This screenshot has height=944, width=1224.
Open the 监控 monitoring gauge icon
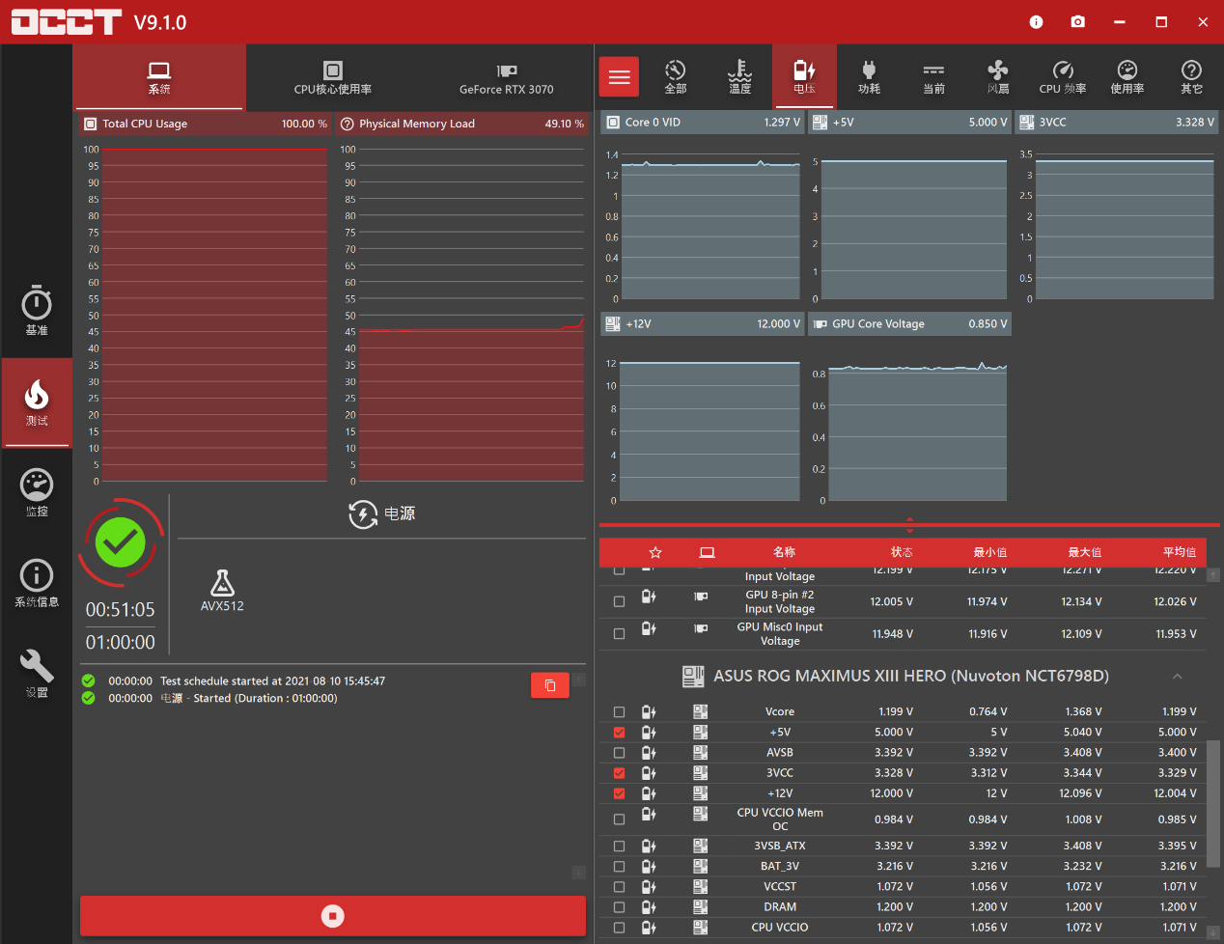pos(37,492)
